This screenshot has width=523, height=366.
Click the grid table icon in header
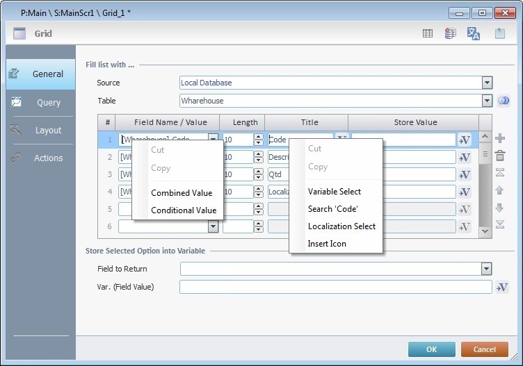point(428,33)
